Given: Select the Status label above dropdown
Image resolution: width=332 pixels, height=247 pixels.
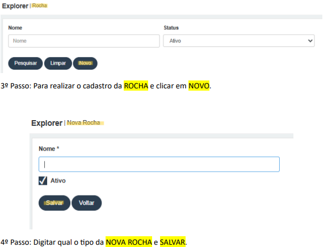Looking at the screenshot, I should (171, 28).
